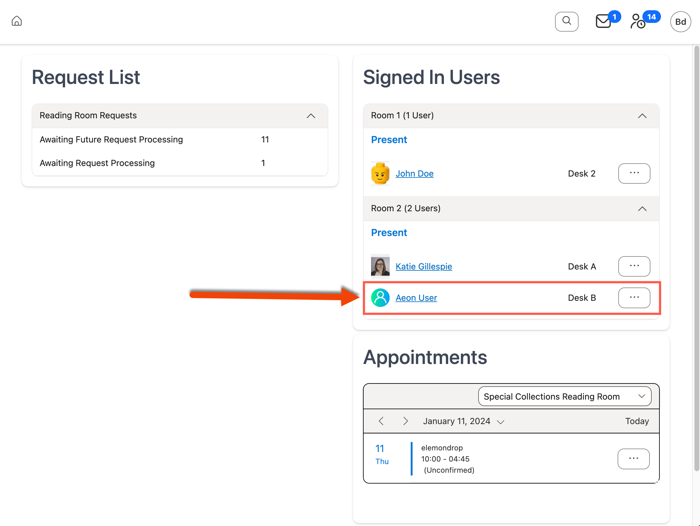Open Katie Gillespie's user record
Screen dimensions: 700x526
423,266
